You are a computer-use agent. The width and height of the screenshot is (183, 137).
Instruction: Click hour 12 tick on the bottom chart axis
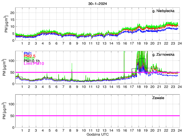tap(98, 130)
